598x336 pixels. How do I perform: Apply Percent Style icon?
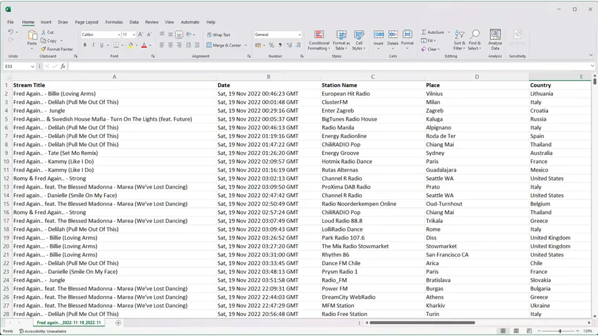[x=271, y=45]
